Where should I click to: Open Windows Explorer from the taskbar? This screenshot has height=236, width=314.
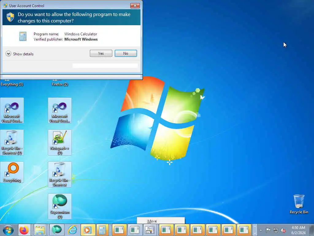[40, 230]
